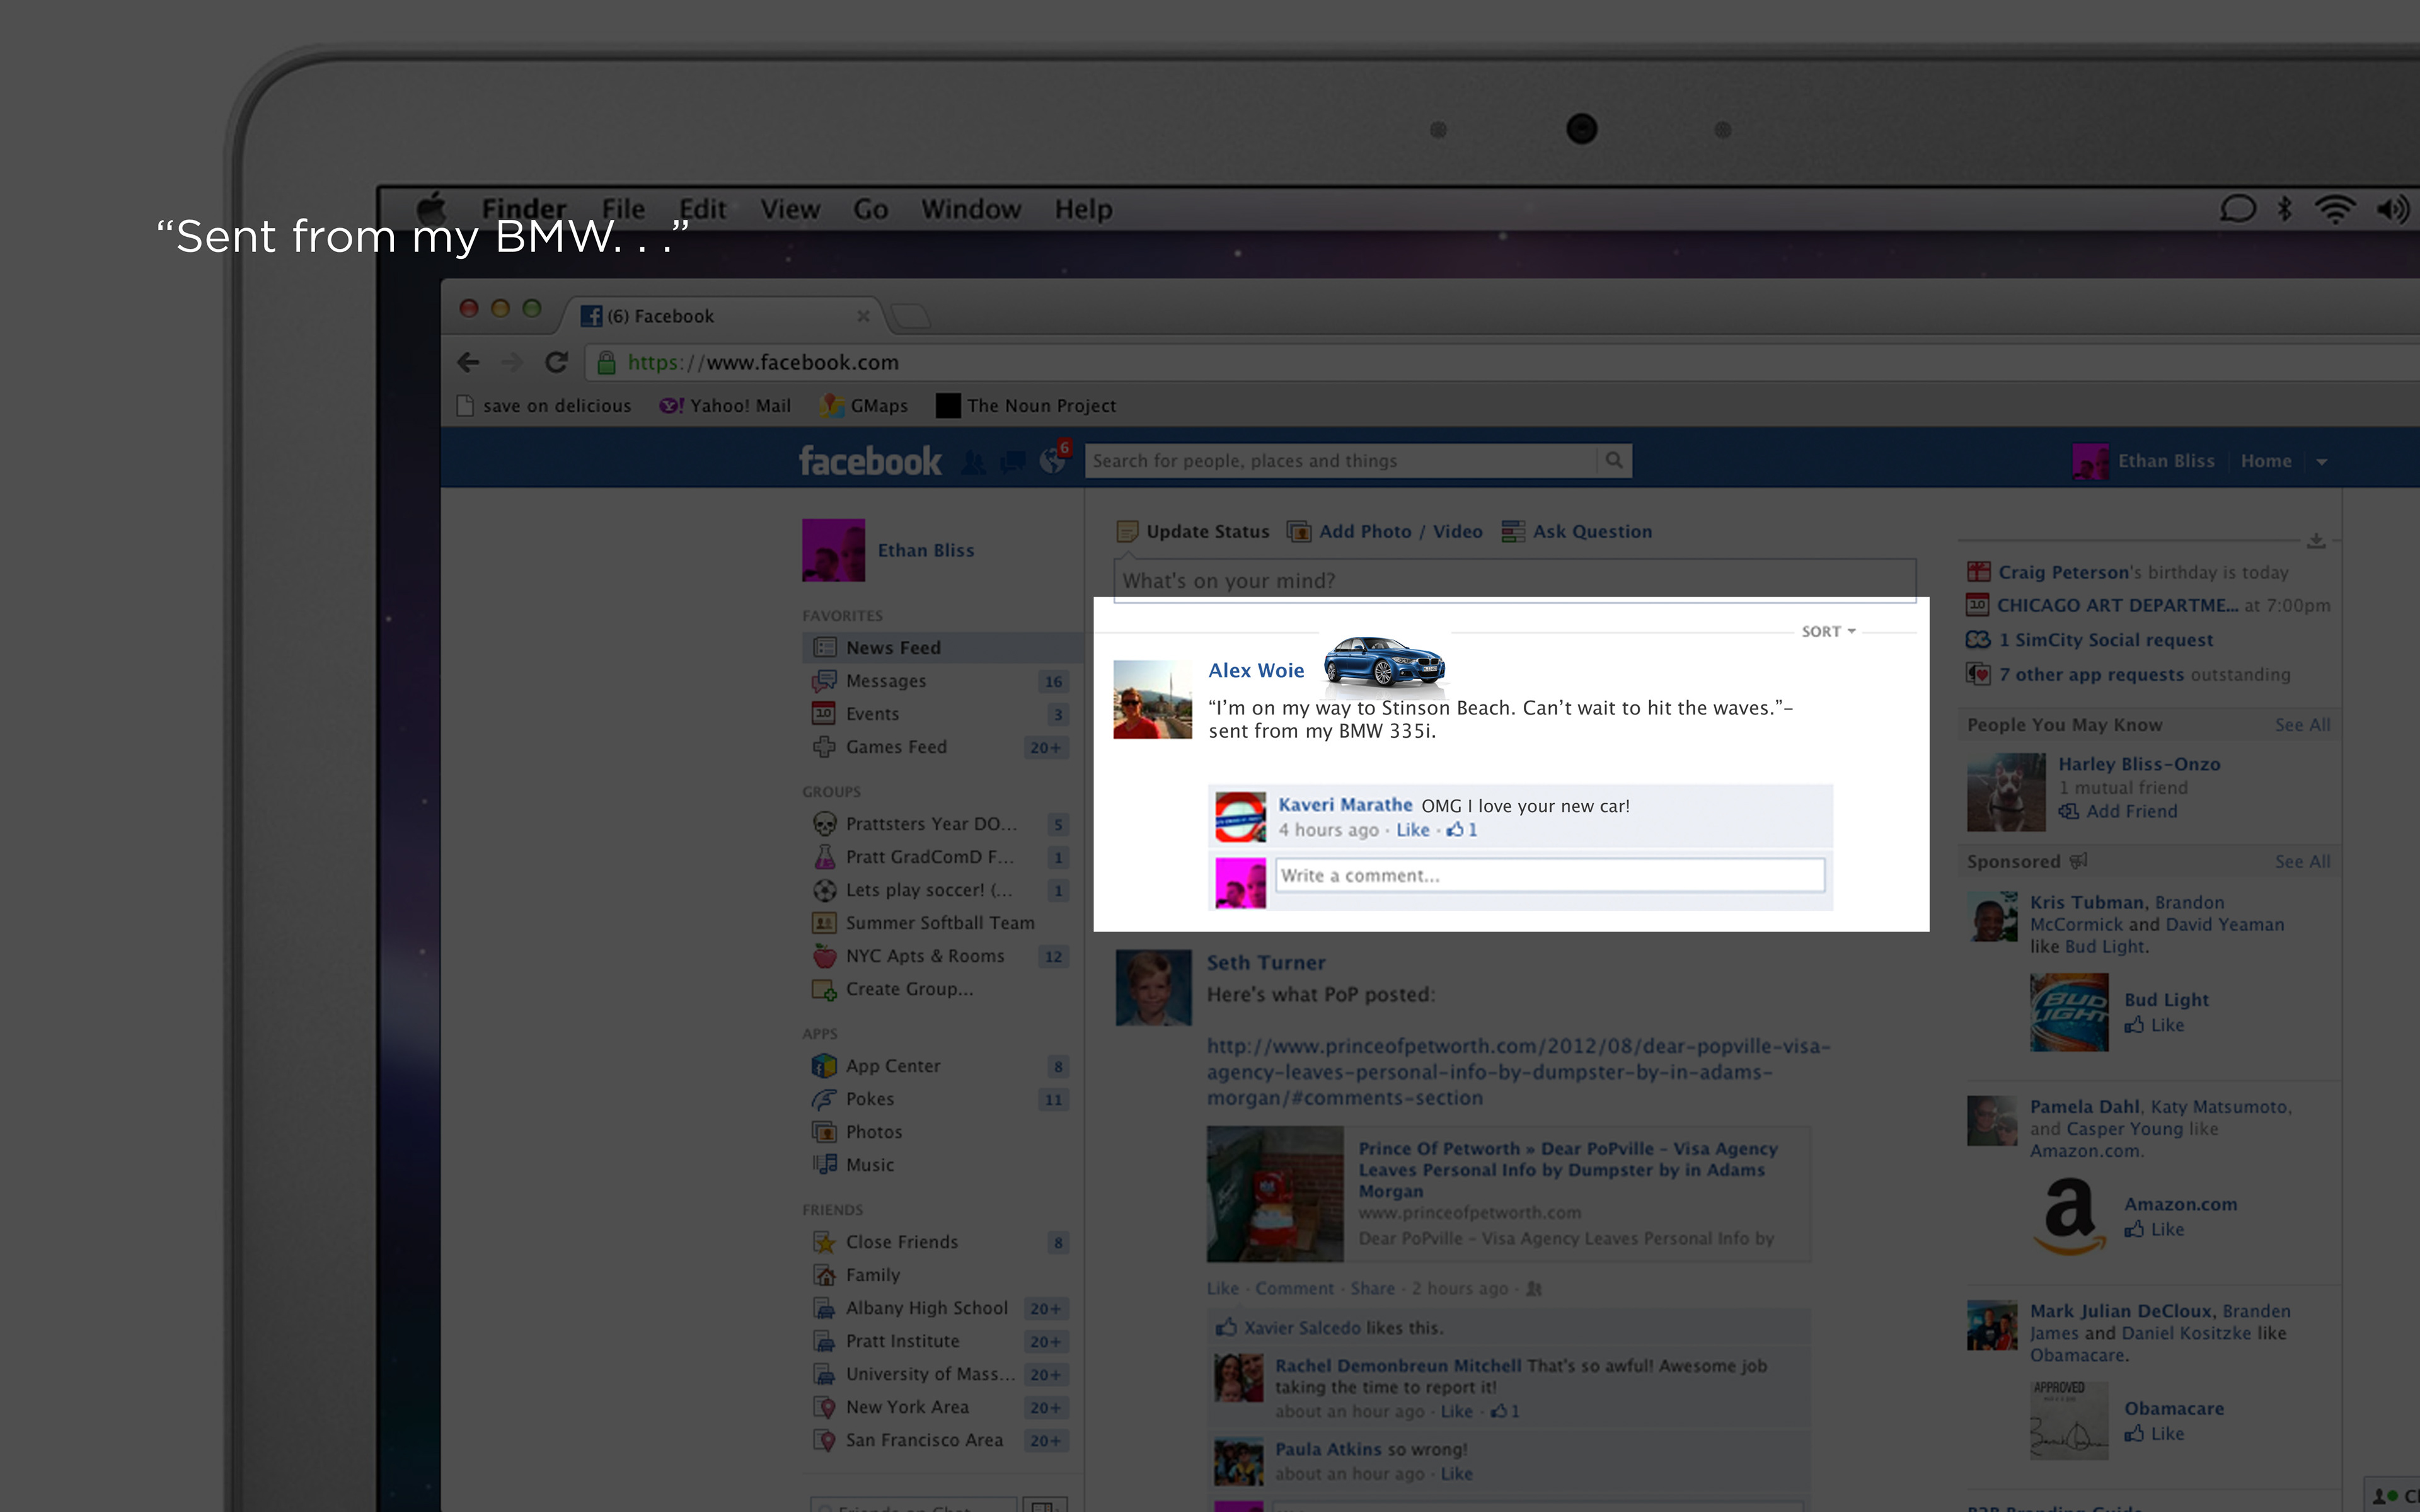Open Pokes in sidebar
Viewport: 2420px width, 1512px height.
pos(940,1099)
